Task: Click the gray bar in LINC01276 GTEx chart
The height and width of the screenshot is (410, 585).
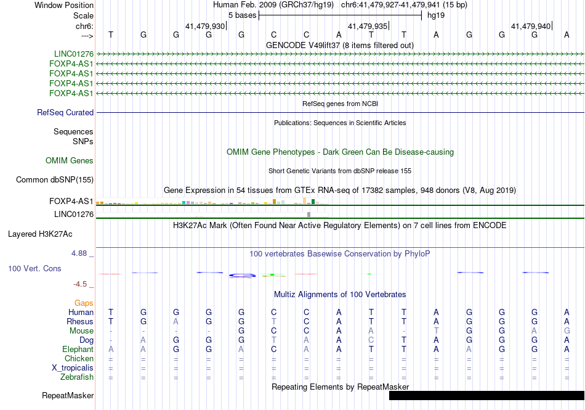Action: coord(309,215)
